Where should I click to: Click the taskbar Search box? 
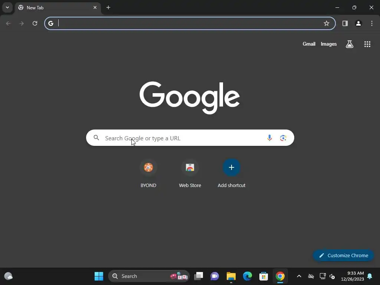149,276
